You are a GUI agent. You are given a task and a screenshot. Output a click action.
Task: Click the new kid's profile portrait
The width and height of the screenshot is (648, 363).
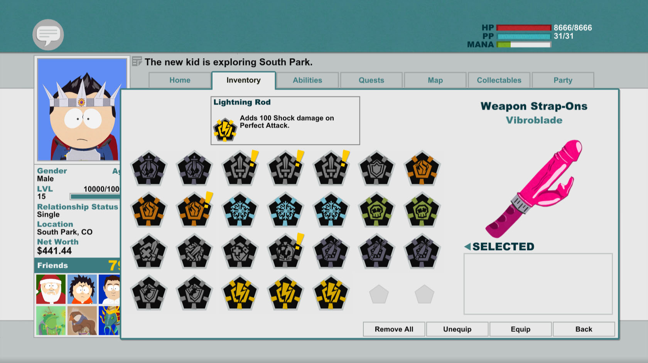click(82, 109)
